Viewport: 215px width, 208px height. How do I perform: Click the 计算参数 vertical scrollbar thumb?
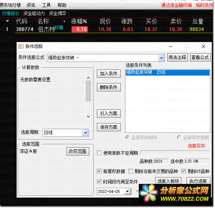click(88, 91)
